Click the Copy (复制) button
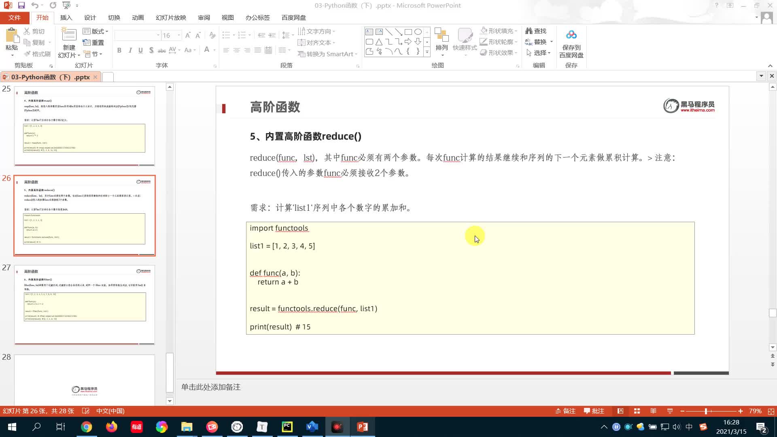 (x=34, y=42)
